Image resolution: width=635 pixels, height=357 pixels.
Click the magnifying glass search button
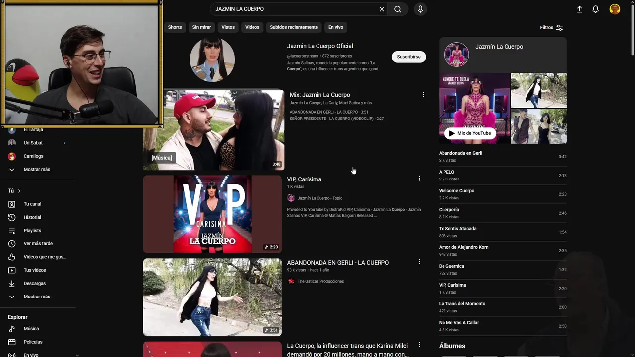point(398,9)
